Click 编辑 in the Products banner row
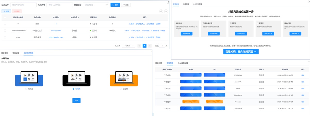 coord(303,102)
